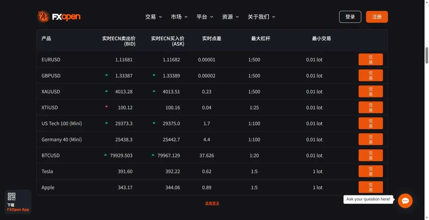The height and width of the screenshot is (220, 429).
Task: Click the 'Ask your question here!' tooltip
Action: pyautogui.click(x=368, y=199)
